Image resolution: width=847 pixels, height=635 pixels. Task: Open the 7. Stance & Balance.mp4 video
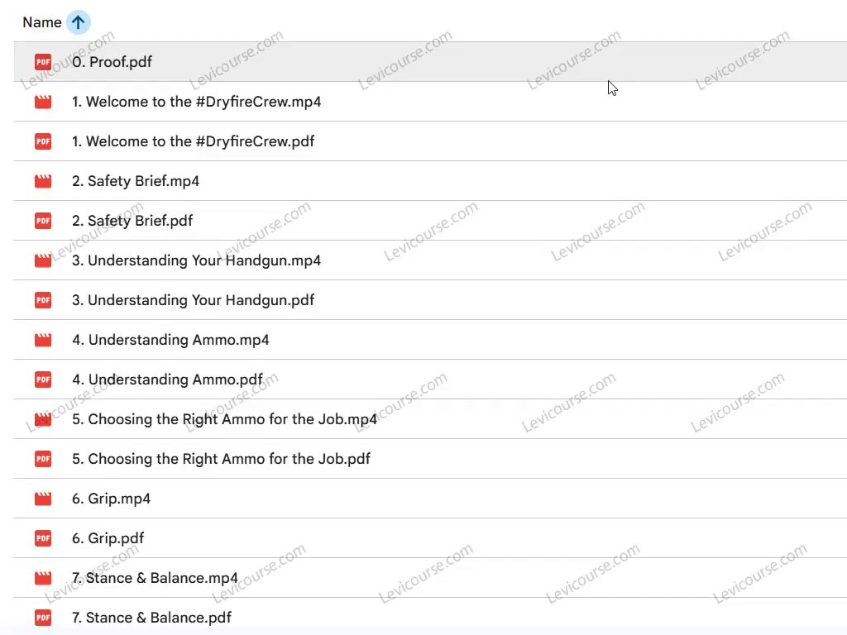point(155,578)
